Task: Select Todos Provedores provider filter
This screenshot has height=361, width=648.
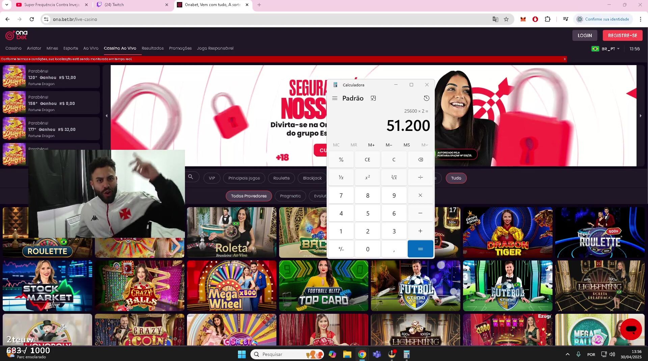Action: click(249, 196)
